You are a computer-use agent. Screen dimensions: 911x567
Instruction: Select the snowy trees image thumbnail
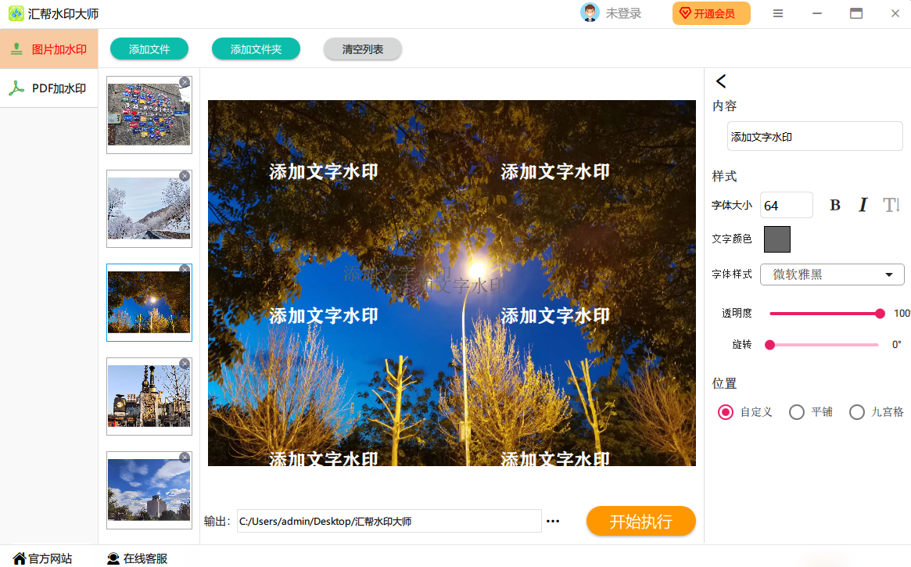149,209
